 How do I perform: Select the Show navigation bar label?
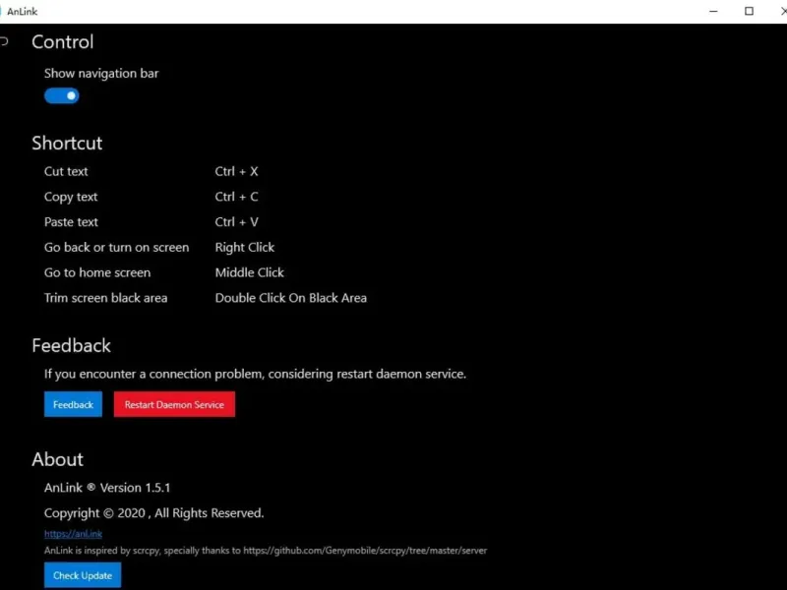tap(101, 73)
